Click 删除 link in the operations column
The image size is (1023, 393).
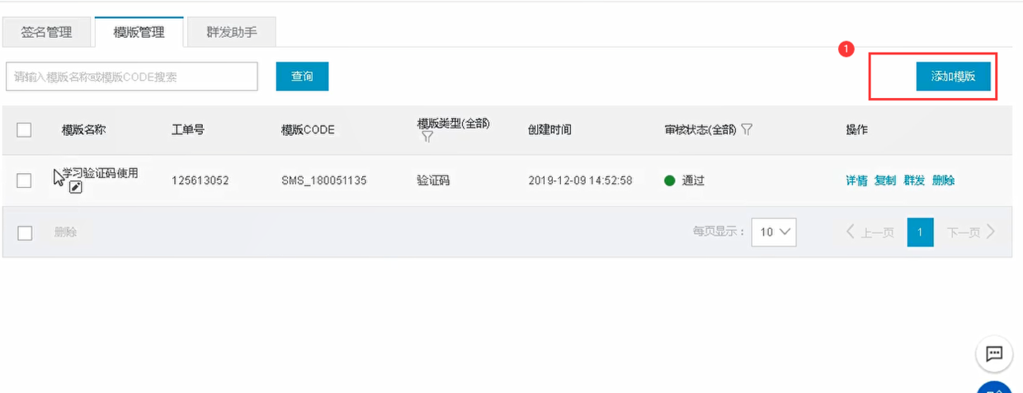click(x=943, y=180)
